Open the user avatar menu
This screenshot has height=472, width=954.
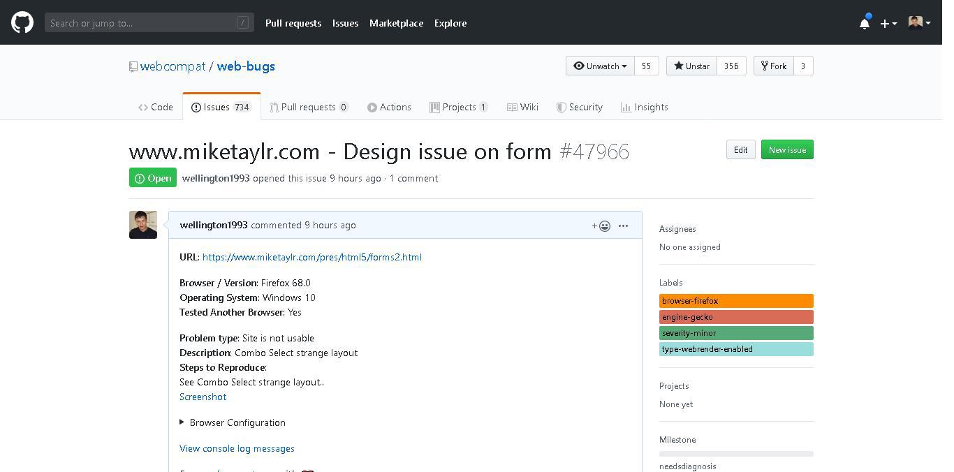click(919, 23)
